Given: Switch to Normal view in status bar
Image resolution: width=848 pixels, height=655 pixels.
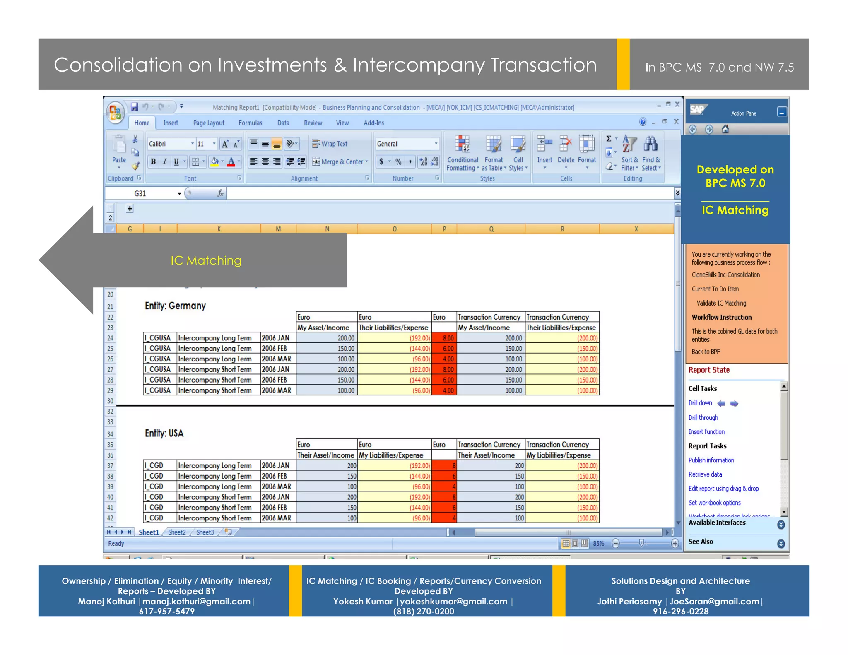Looking at the screenshot, I should pos(566,543).
